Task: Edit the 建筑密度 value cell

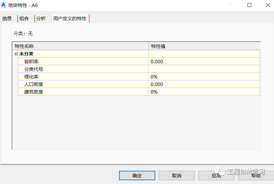Action: pyautogui.click(x=204, y=92)
